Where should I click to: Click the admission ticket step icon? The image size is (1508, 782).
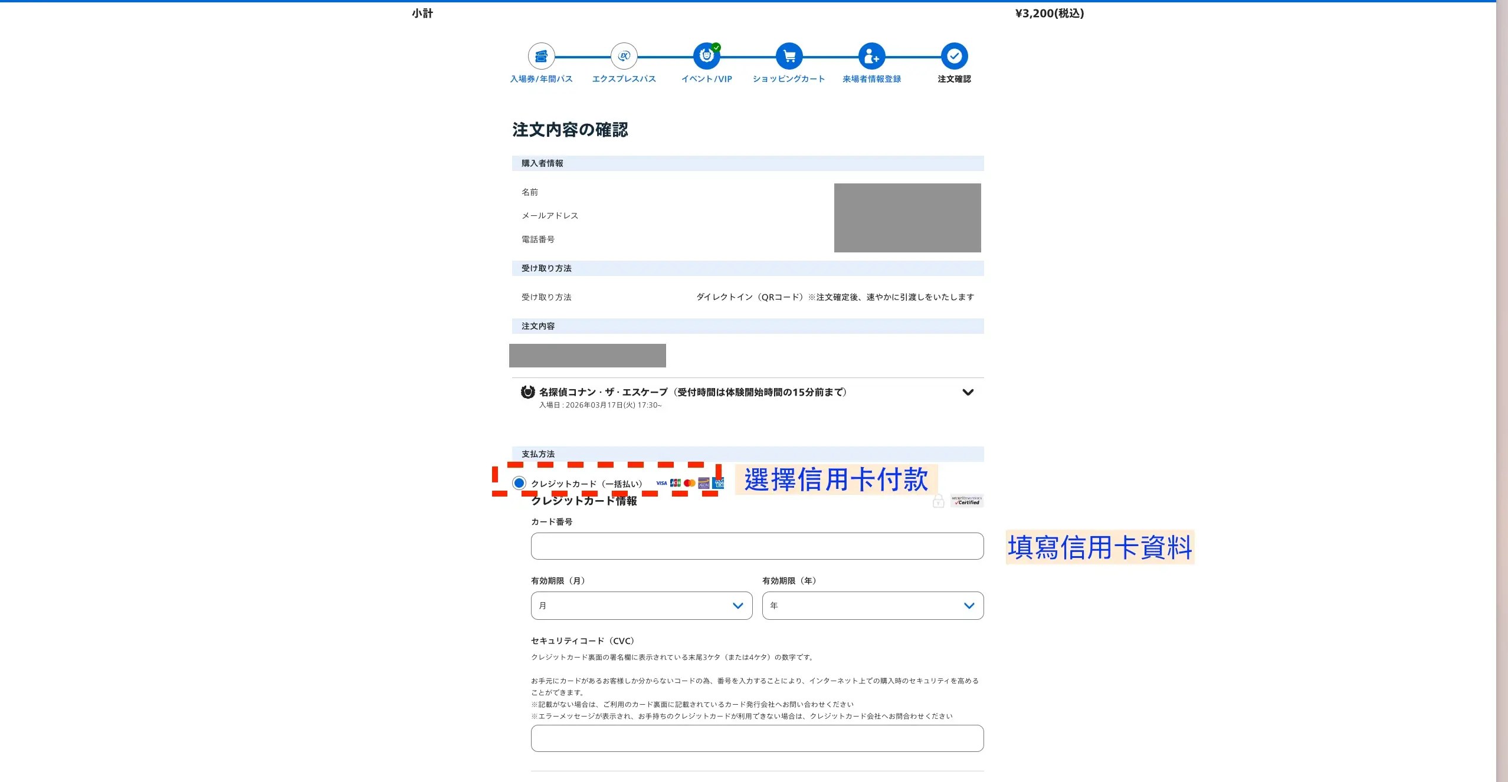(x=541, y=57)
